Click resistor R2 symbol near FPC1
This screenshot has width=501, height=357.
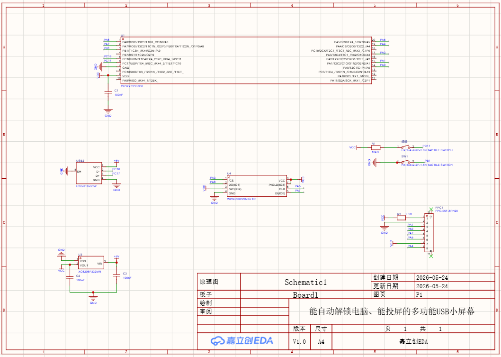(401, 218)
